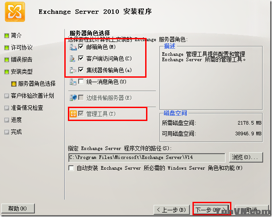Click the Exchange 管理工具 description text

pos(204,57)
